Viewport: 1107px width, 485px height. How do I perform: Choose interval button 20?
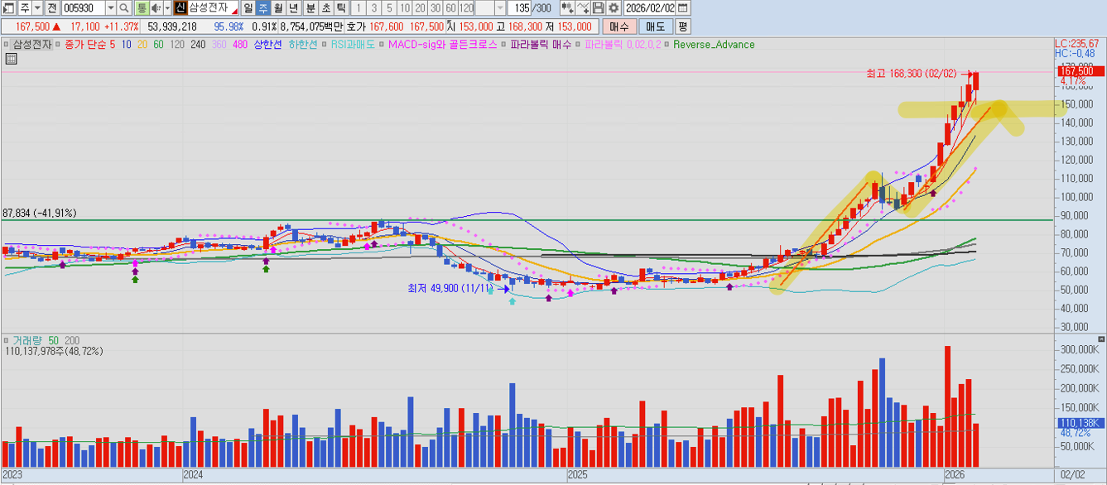(420, 7)
